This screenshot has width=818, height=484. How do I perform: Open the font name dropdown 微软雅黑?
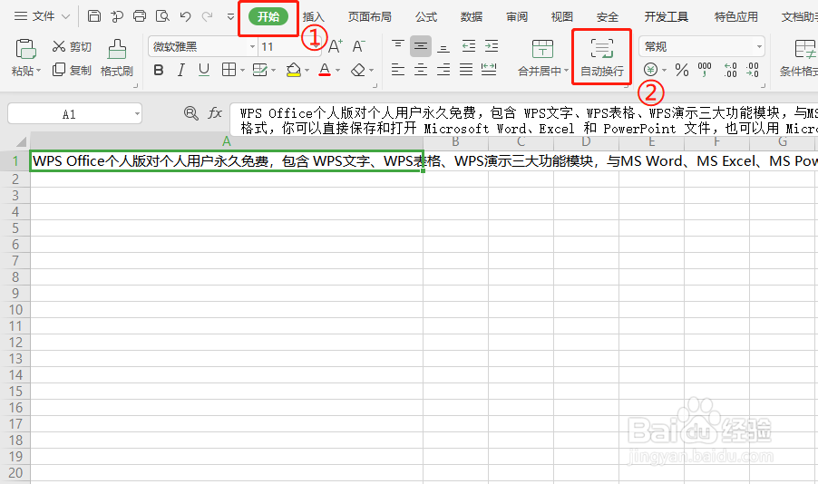252,46
